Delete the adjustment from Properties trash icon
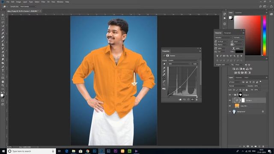The width and height of the screenshot is (274, 154). (197, 100)
